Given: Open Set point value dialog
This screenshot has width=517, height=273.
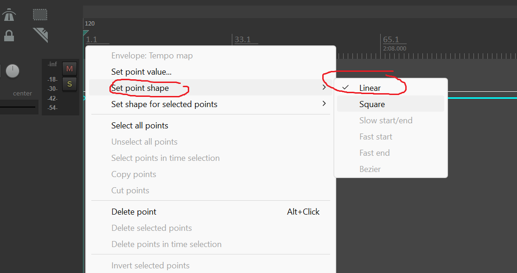Looking at the screenshot, I should coord(141,72).
